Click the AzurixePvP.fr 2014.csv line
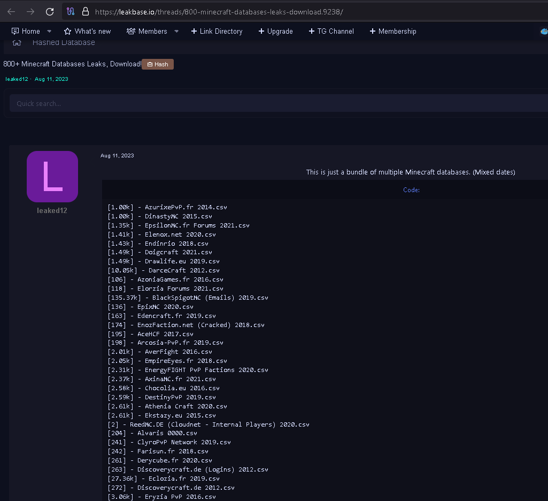548x501 pixels. (167, 207)
